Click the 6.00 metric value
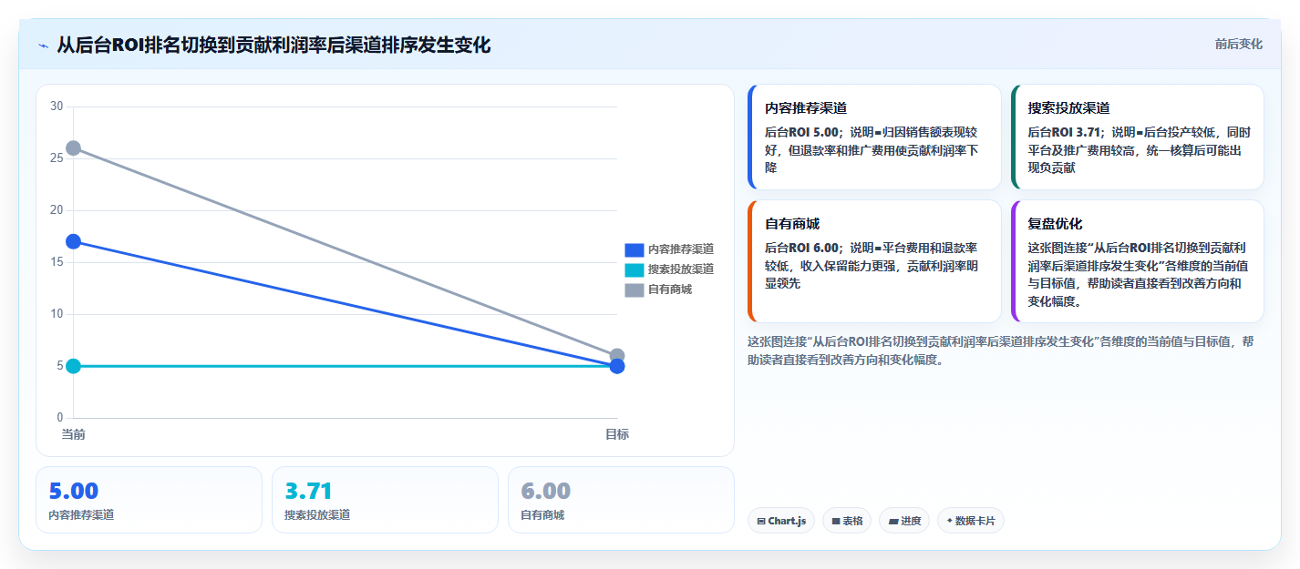The height and width of the screenshot is (569, 1300). (x=546, y=491)
